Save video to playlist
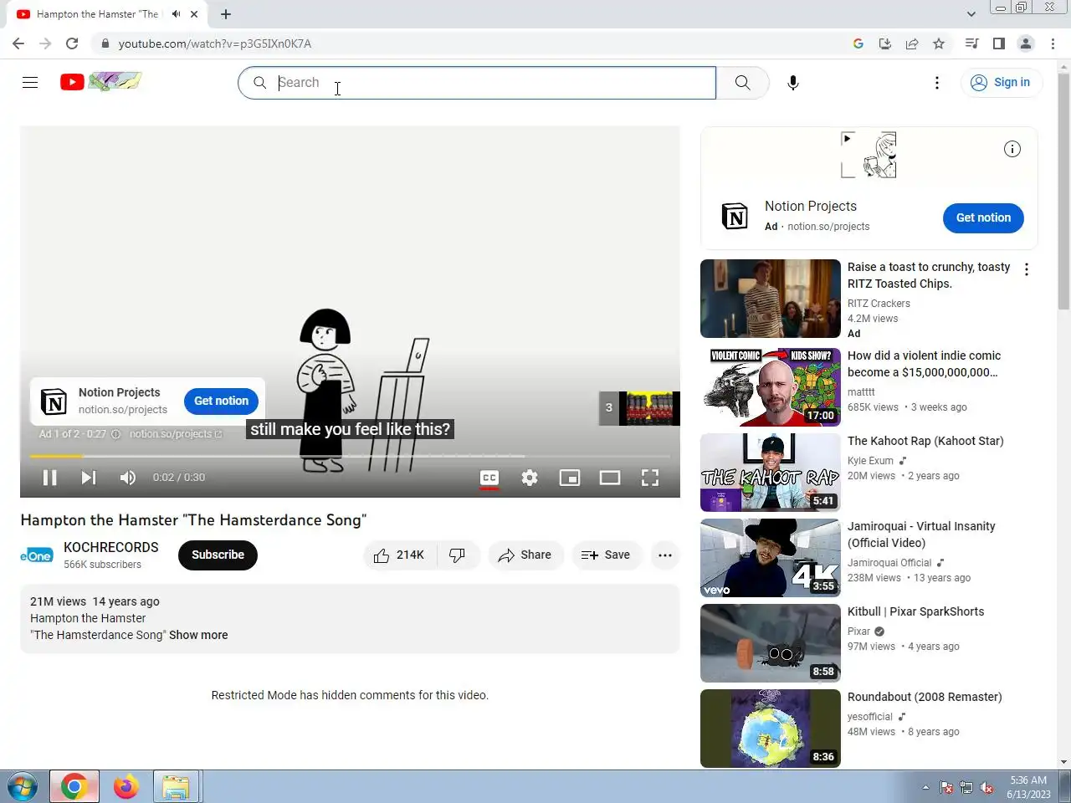The image size is (1071, 803). tap(606, 555)
